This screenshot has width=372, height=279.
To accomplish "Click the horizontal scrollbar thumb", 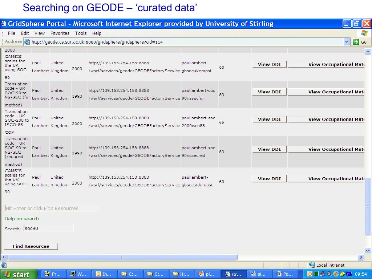I will click(x=122, y=257).
